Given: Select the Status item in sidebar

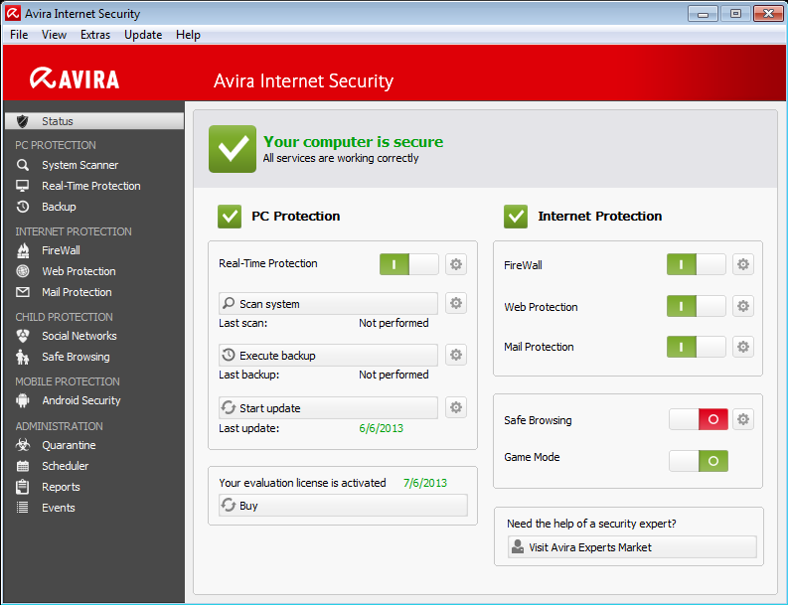Looking at the screenshot, I should point(94,121).
